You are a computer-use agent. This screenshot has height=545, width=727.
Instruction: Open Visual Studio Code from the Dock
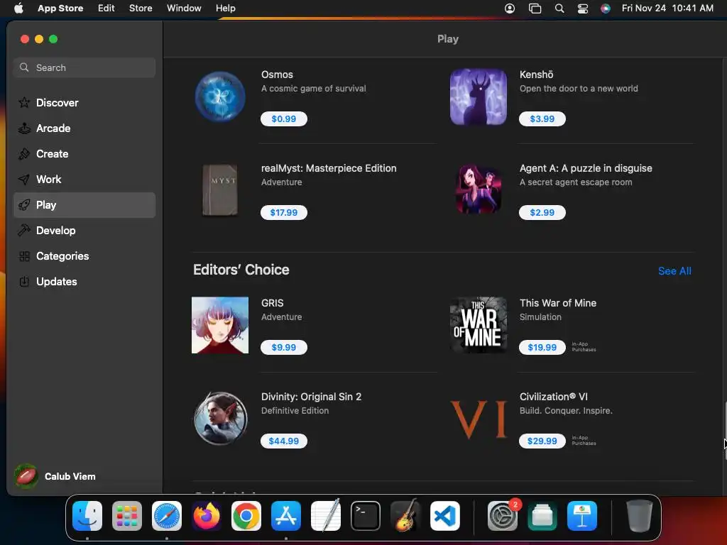coord(445,516)
